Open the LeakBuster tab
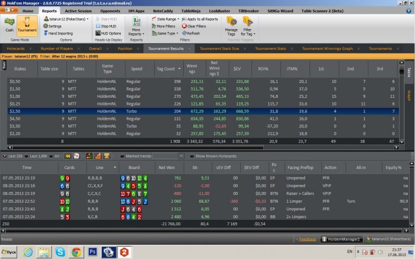The width and height of the screenshot is (415, 259). click(219, 11)
